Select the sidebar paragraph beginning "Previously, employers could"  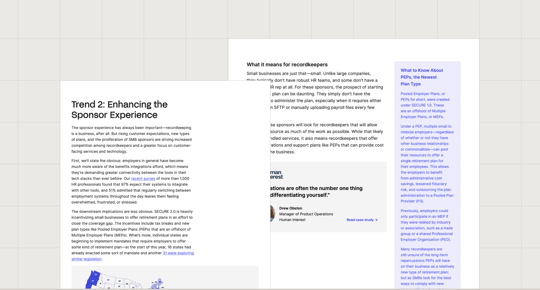tap(427, 225)
